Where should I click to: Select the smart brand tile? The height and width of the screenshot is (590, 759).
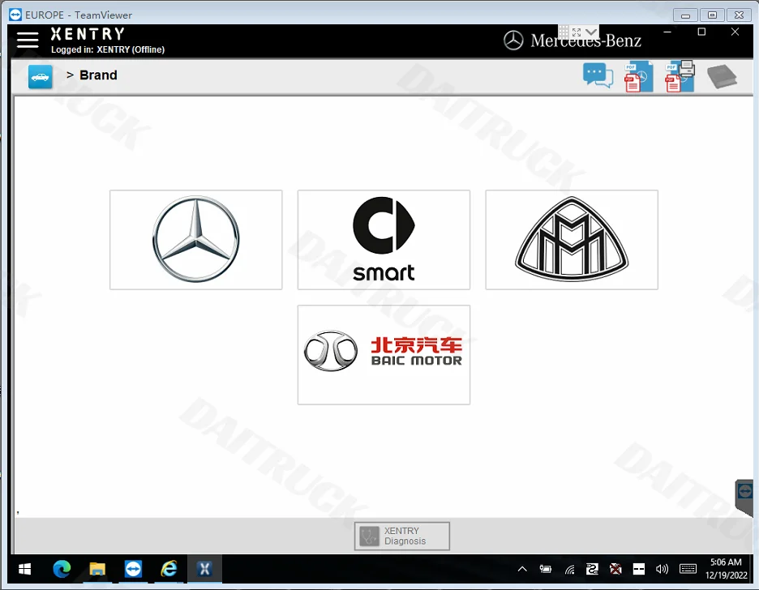click(384, 240)
